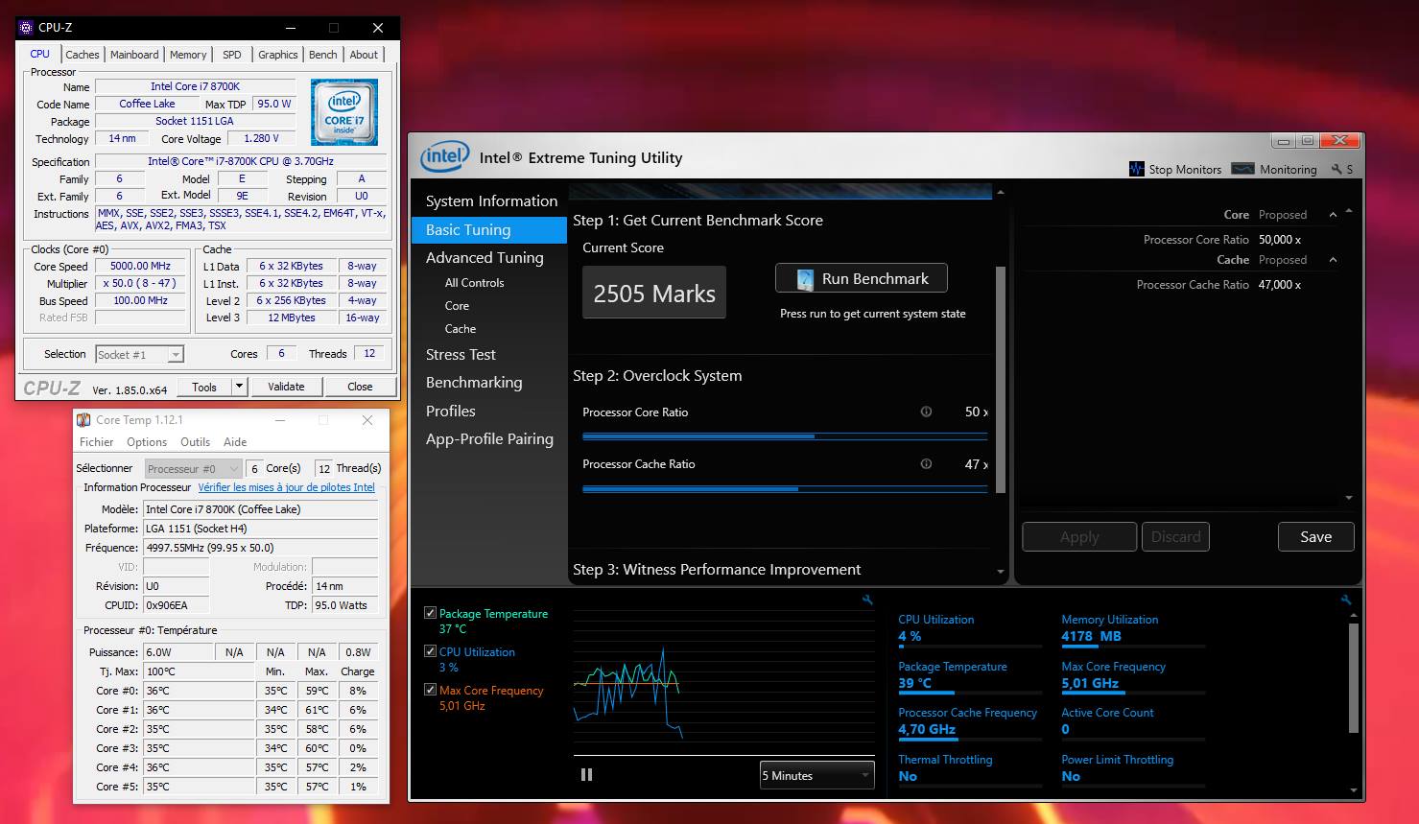
Task: Click the Intel logo in XTU
Action: coord(444,156)
